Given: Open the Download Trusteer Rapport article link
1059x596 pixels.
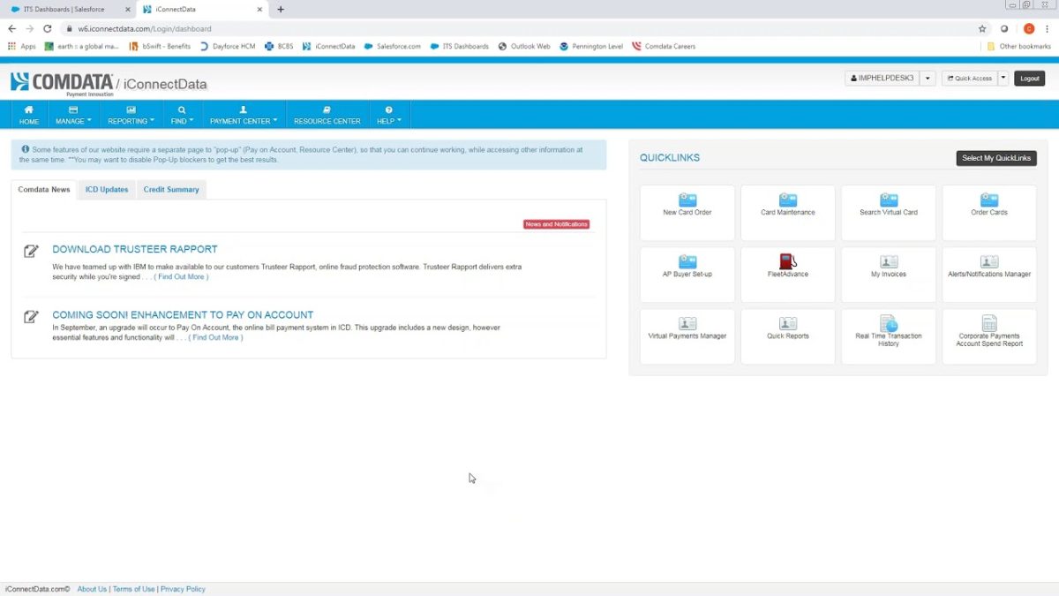Looking at the screenshot, I should [134, 249].
